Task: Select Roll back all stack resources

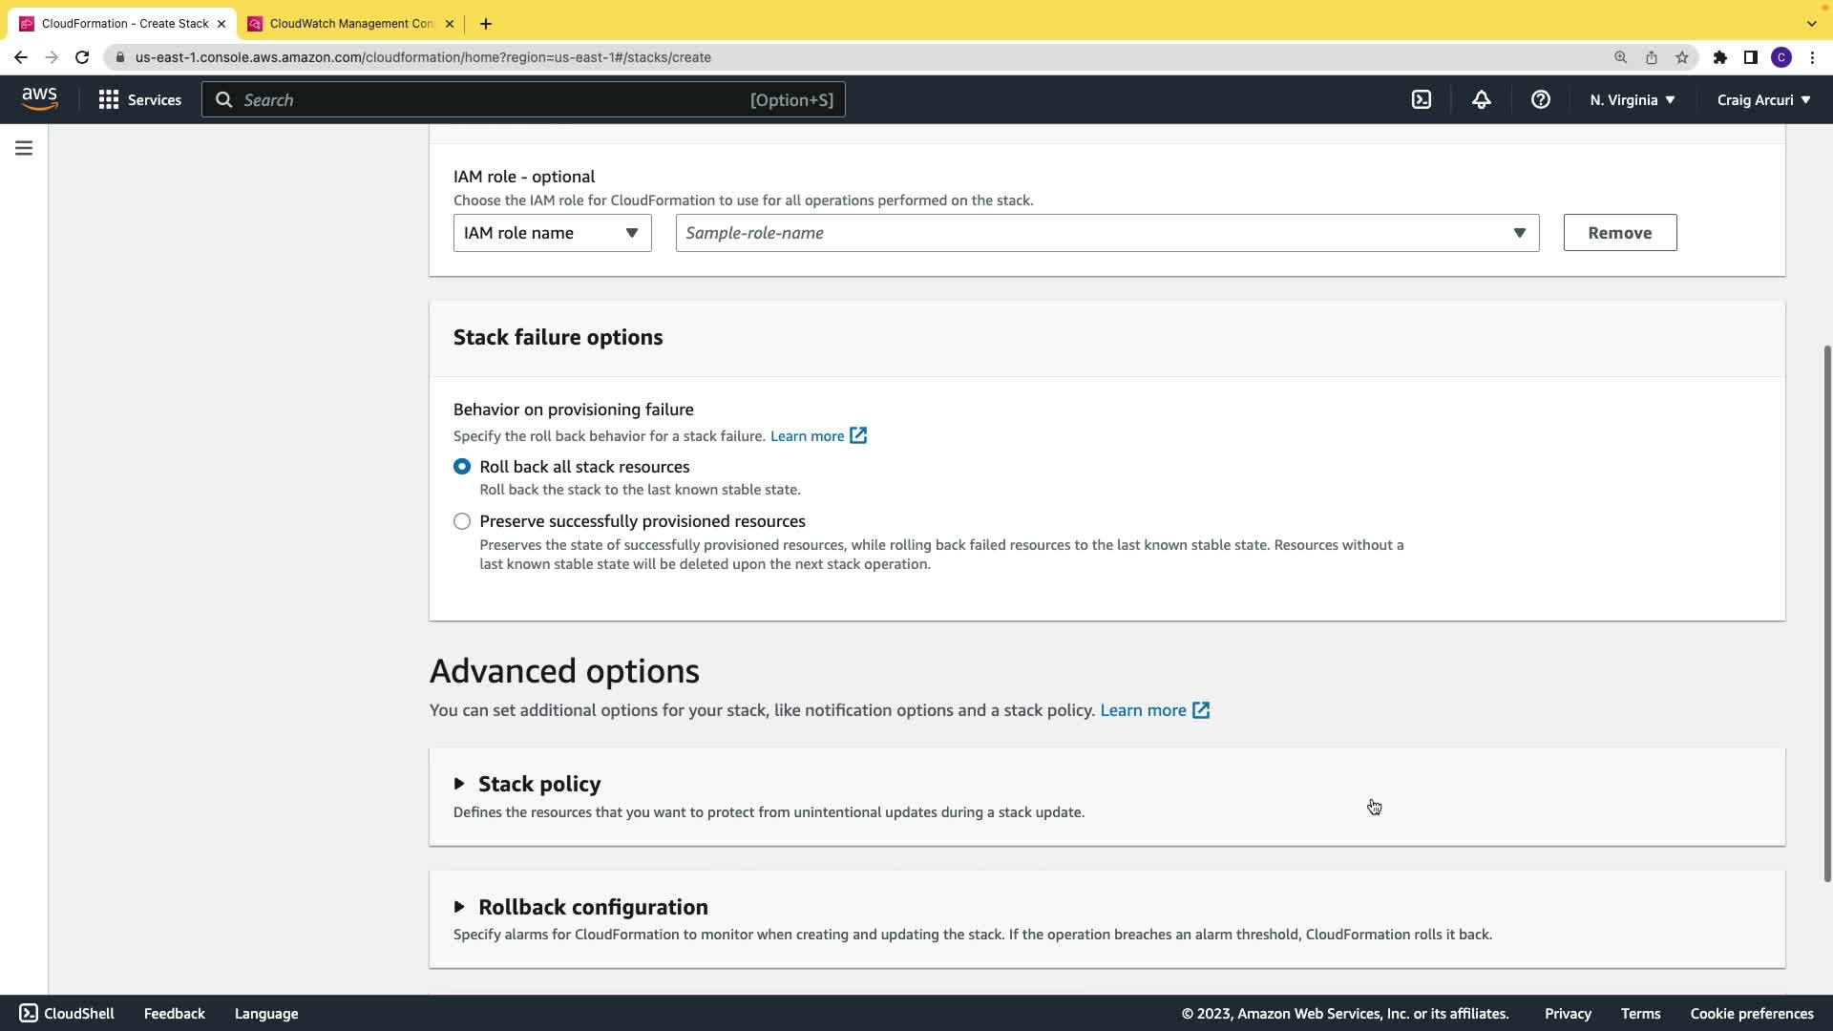Action: pyautogui.click(x=462, y=467)
